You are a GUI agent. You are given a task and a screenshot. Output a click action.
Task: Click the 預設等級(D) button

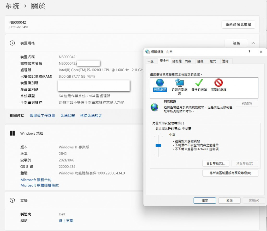coord(245,164)
